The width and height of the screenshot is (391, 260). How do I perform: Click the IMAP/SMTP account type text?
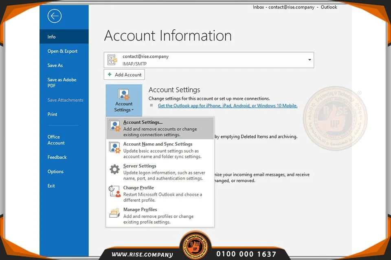(134, 64)
